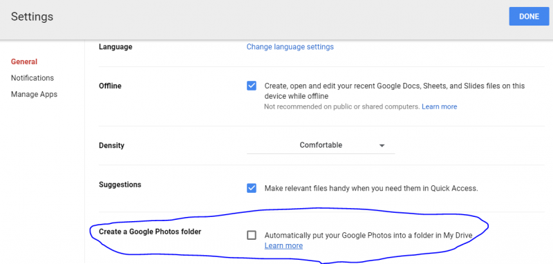The width and height of the screenshot is (553, 264).
Task: Click 'Not recommended on public or shared computers' text
Action: (x=341, y=106)
